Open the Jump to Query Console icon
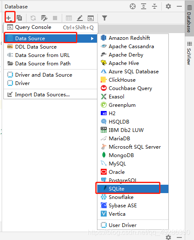This screenshot has width=194, height=240. 91,18
